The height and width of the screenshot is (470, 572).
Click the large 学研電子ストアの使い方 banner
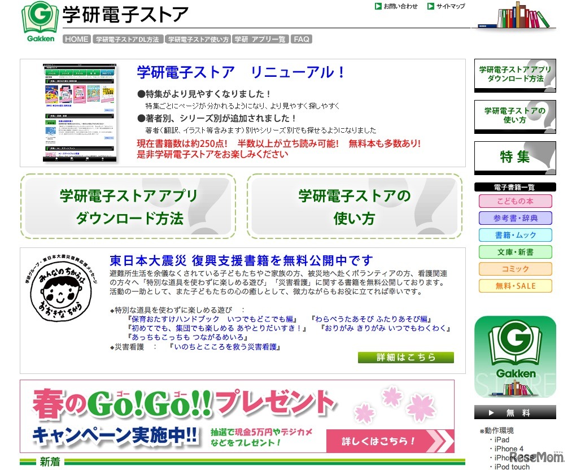tap(354, 207)
